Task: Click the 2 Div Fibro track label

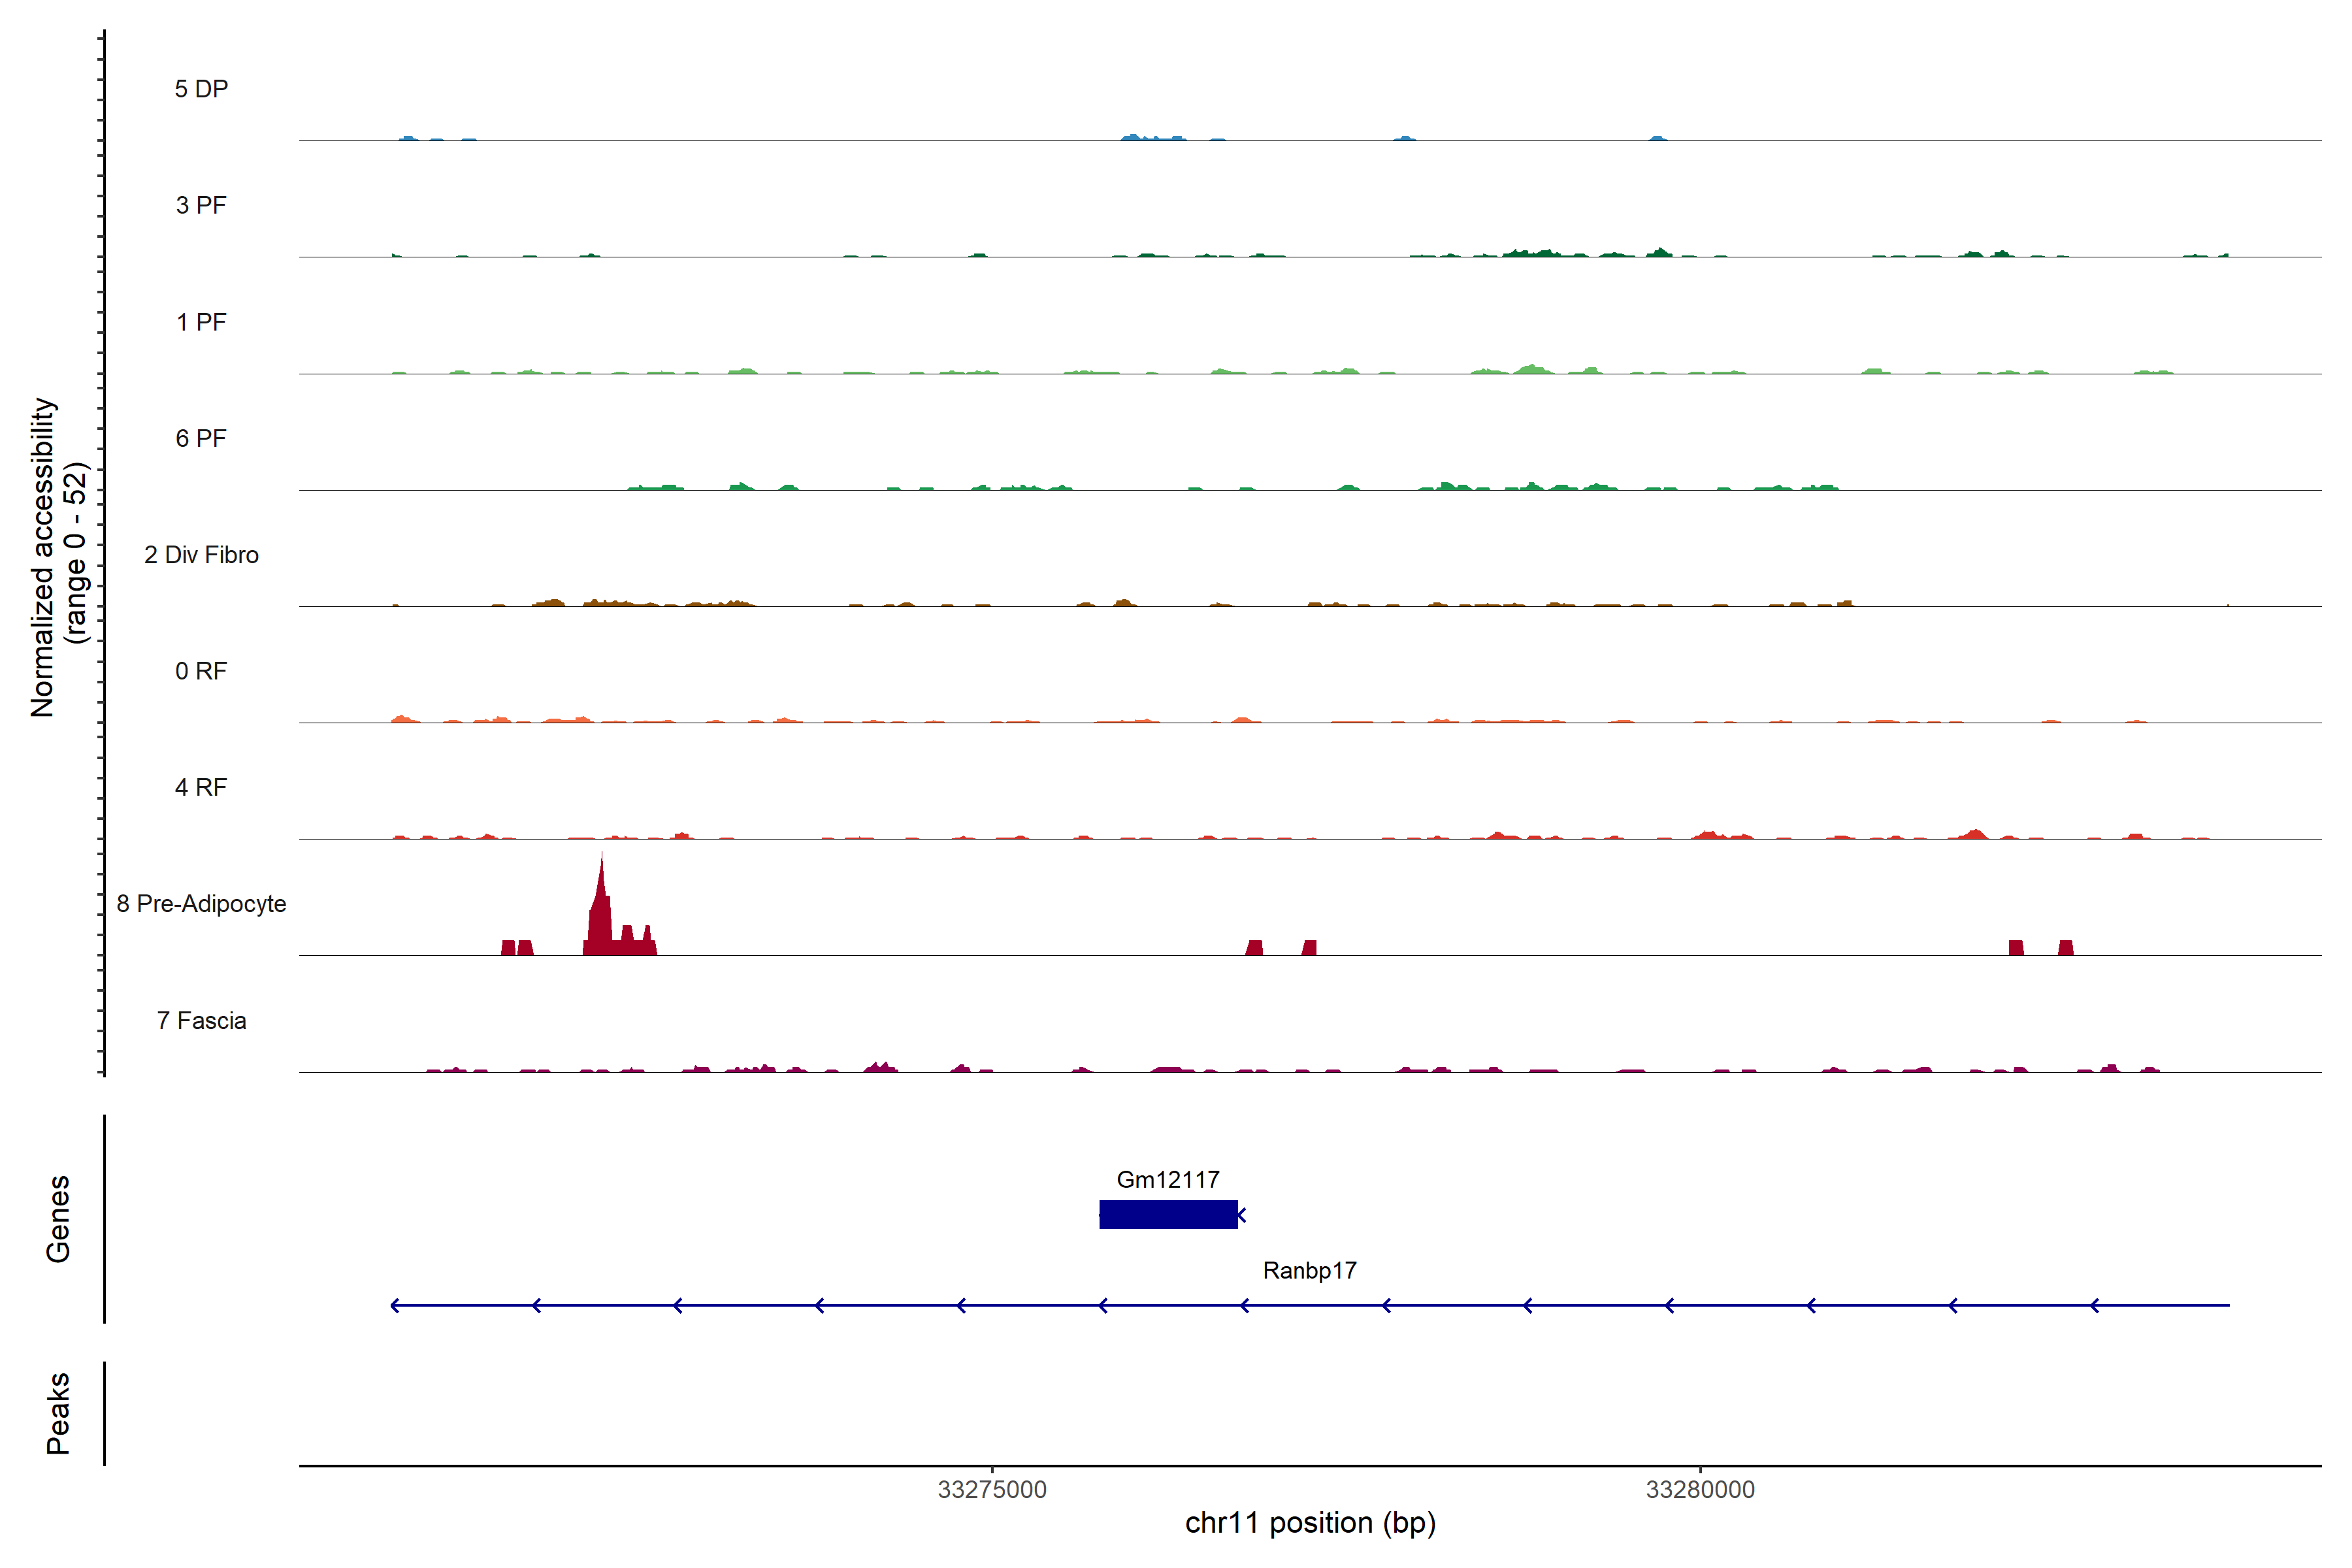Action: 201,555
